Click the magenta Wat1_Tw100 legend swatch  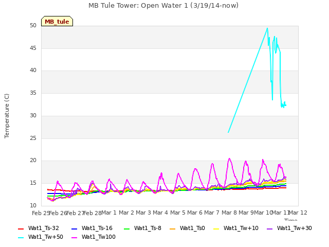(74, 238)
